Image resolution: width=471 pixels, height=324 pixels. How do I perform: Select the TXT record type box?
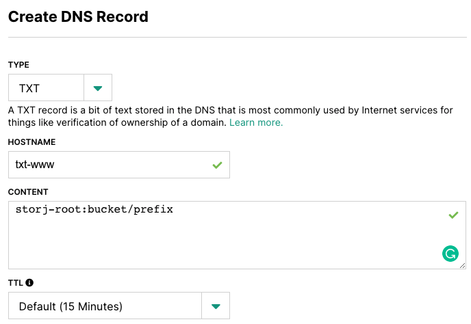46,88
